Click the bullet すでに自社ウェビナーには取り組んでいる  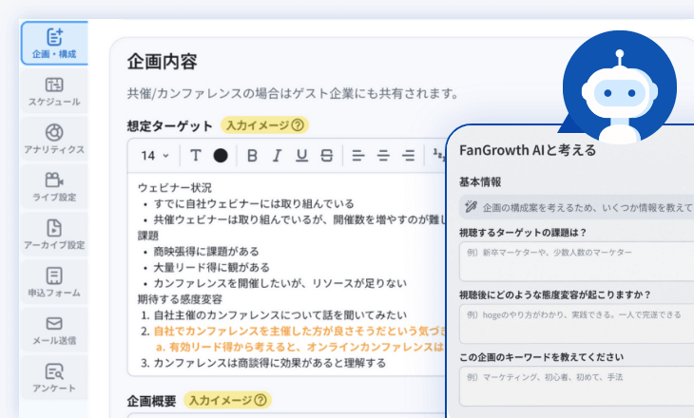pos(254,204)
